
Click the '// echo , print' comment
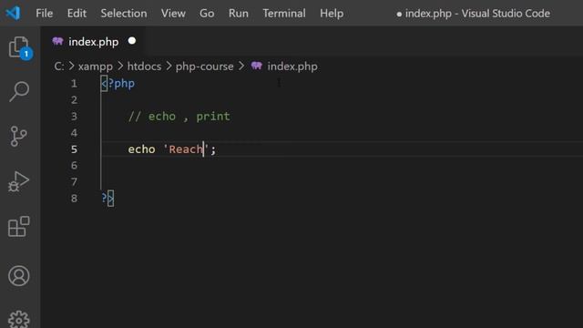click(179, 117)
